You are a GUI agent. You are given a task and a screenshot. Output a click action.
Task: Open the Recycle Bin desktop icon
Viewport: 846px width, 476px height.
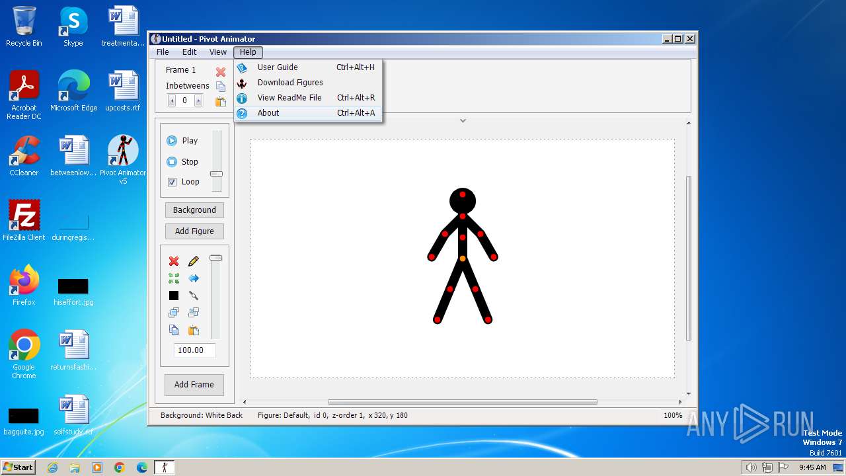[x=24, y=26]
